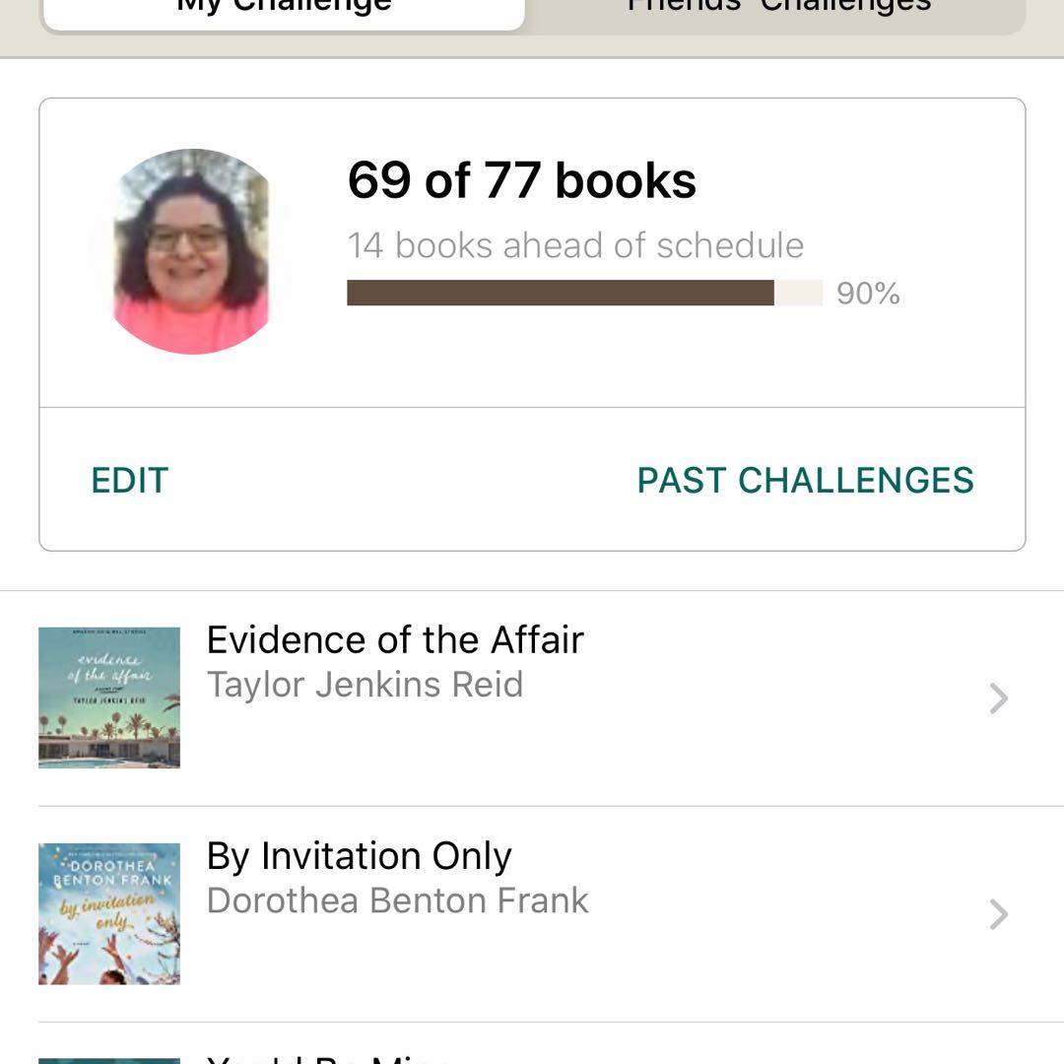Open the partially visible third book cover
Image resolution: width=1064 pixels, height=1064 pixels.
[x=109, y=1059]
